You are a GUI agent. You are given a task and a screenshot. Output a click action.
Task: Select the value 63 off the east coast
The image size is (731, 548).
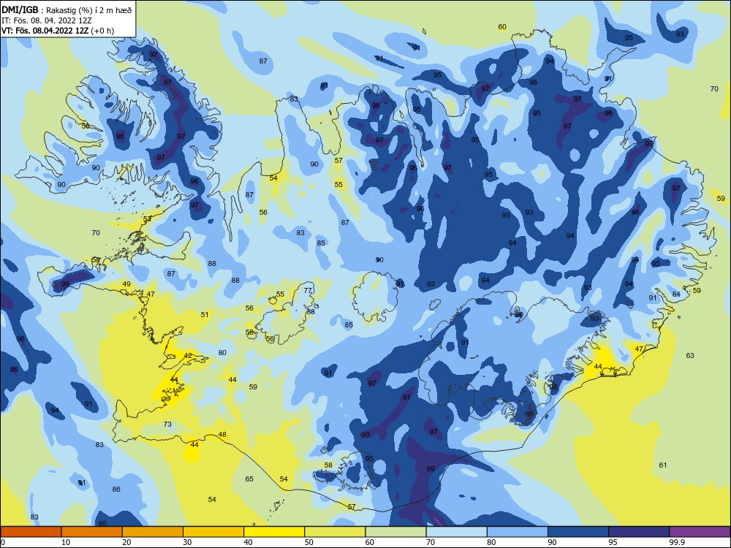(x=690, y=356)
